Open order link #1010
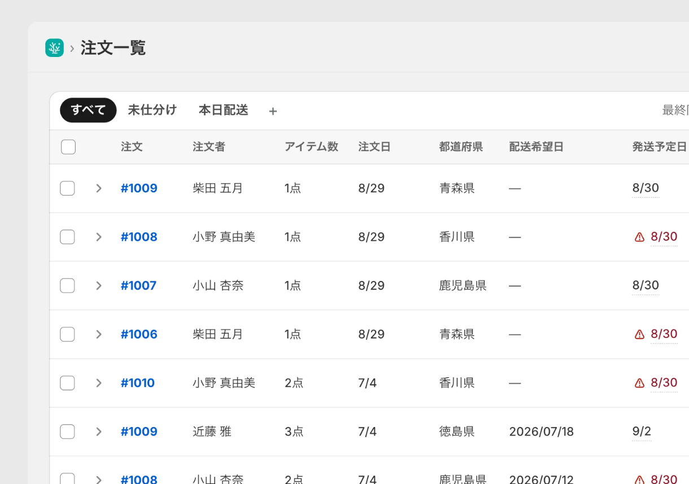 [x=138, y=383]
